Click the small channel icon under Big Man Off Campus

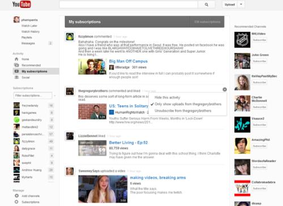tap(112, 67)
